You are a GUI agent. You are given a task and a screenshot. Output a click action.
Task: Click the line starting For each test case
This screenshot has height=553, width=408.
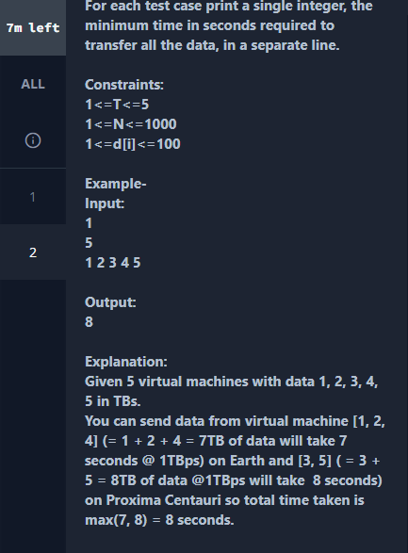pos(229,6)
